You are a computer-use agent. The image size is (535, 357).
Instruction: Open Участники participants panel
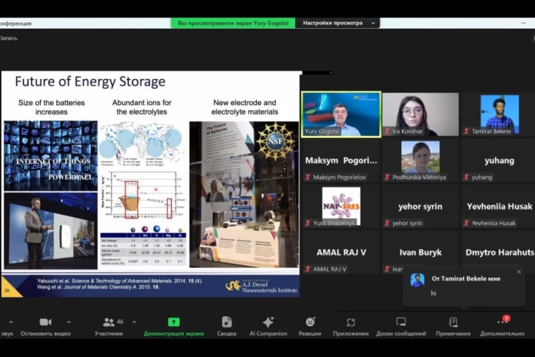(109, 326)
